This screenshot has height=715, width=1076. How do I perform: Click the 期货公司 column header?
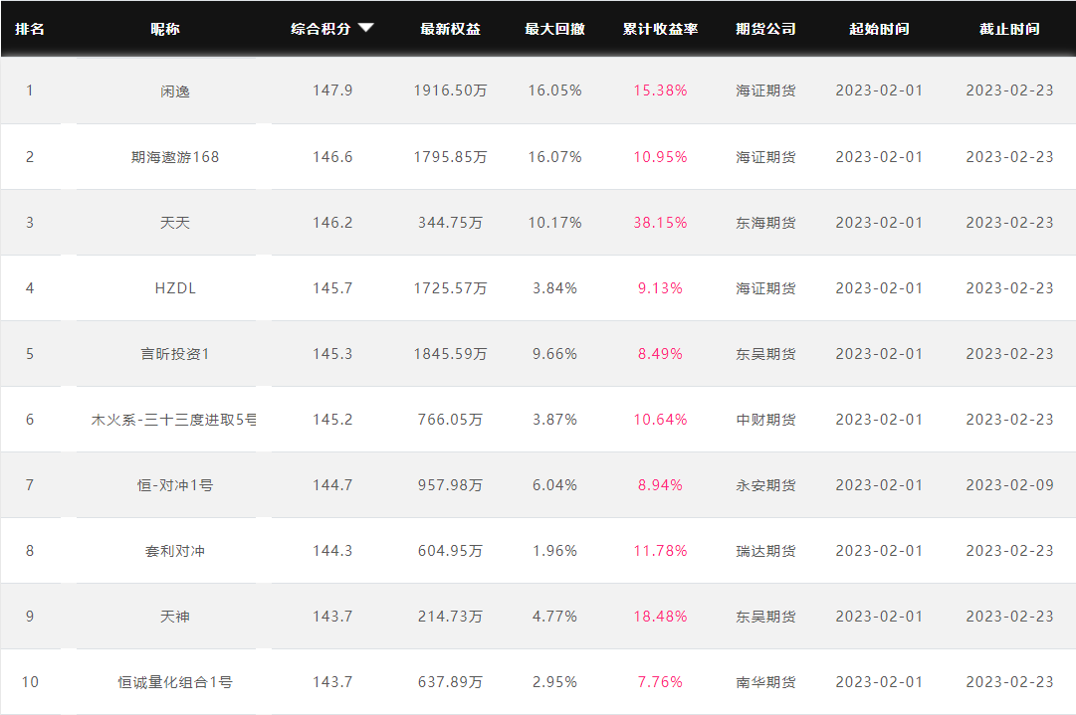[x=765, y=29]
